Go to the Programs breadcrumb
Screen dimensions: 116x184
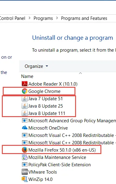tap(43, 18)
